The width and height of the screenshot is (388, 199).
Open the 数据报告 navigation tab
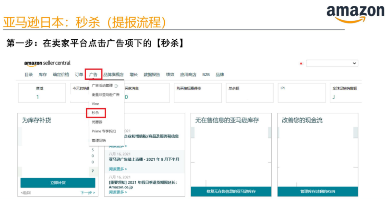click(x=153, y=74)
